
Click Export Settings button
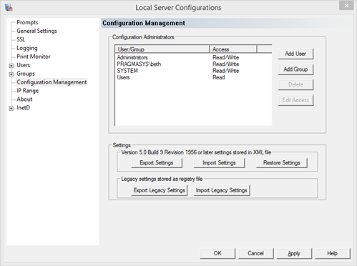tap(157, 163)
